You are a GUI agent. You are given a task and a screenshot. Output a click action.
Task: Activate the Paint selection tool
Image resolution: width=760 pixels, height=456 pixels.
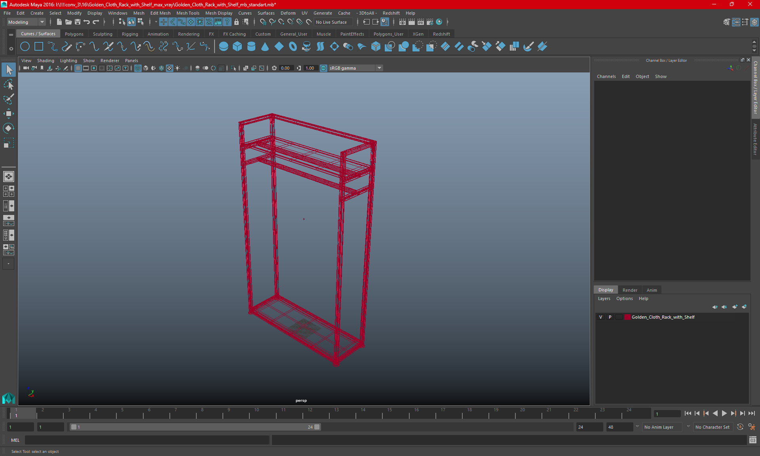(x=8, y=99)
